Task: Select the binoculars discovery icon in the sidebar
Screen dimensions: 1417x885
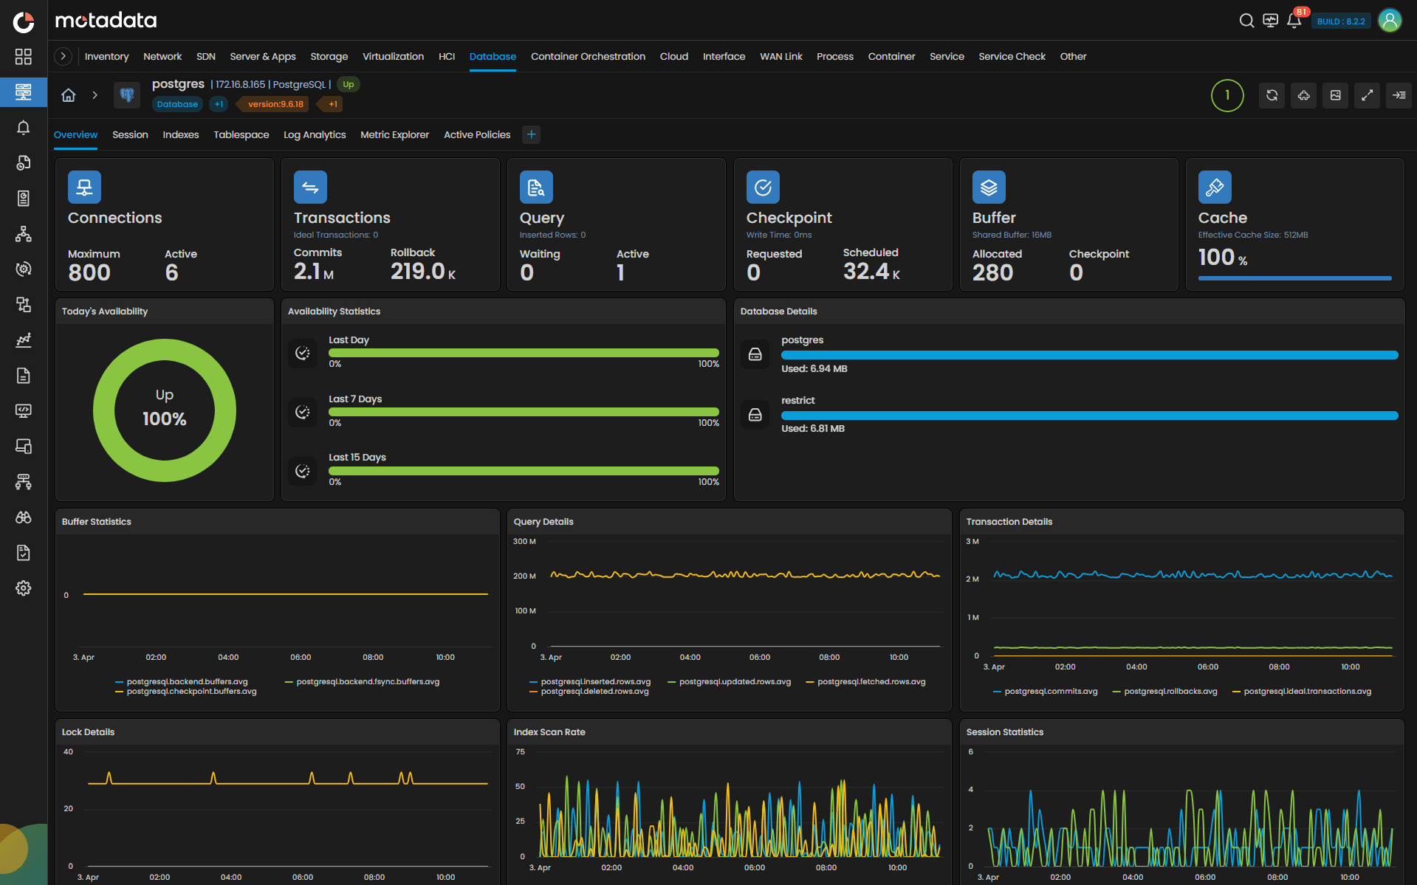Action: [x=23, y=517]
